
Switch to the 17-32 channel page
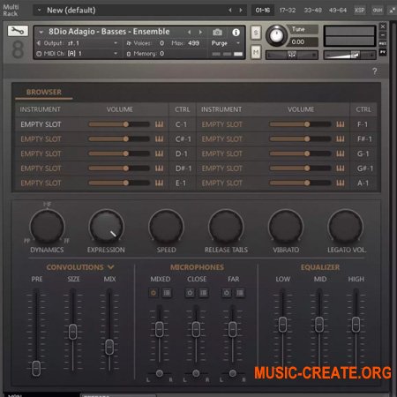[288, 11]
